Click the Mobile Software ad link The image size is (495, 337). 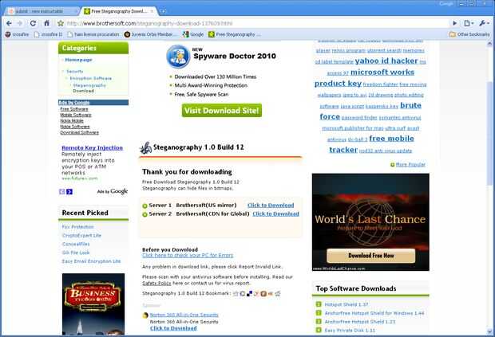click(76, 115)
